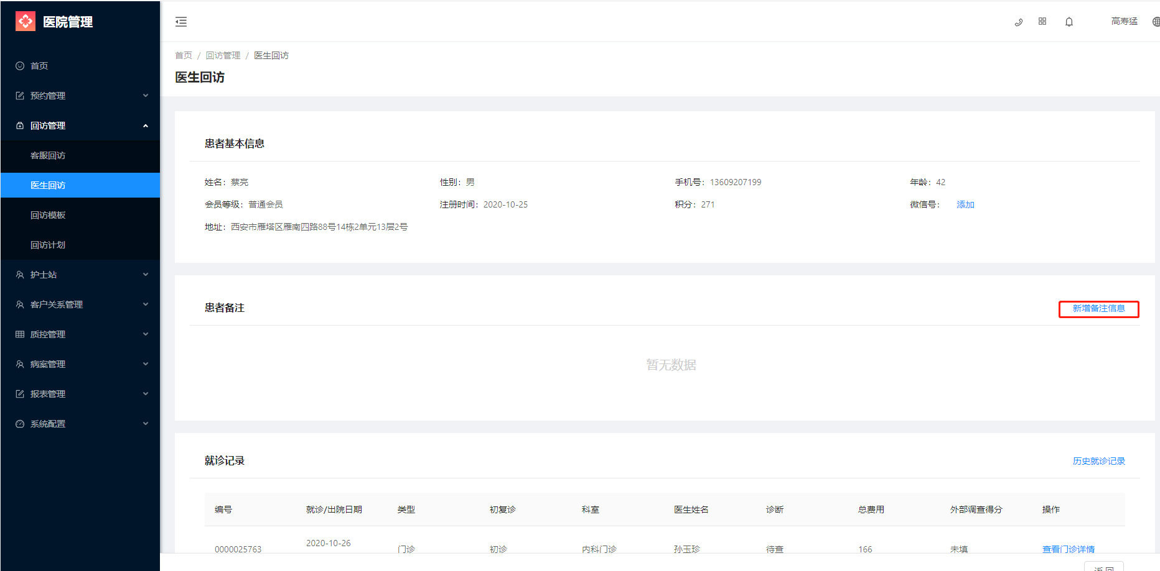Viewport: 1160px width, 571px height.
Task: Click the hospital management logo icon
Action: click(26, 21)
